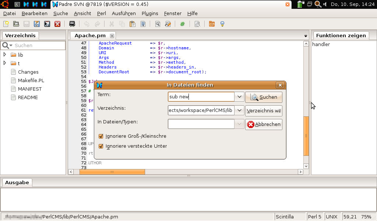Click the editor horizontal scrollbar thumb
377x221 pixels.
[x=112, y=172]
